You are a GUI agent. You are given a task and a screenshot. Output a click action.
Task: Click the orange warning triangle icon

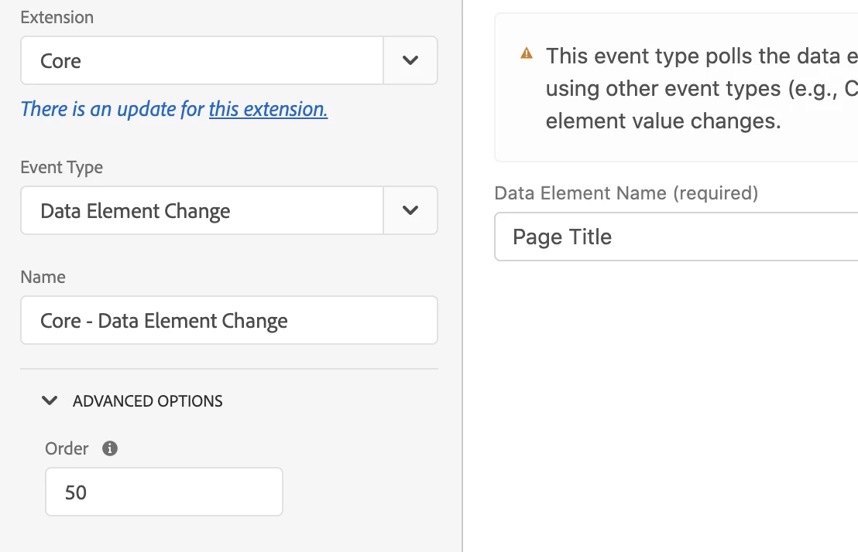(527, 54)
